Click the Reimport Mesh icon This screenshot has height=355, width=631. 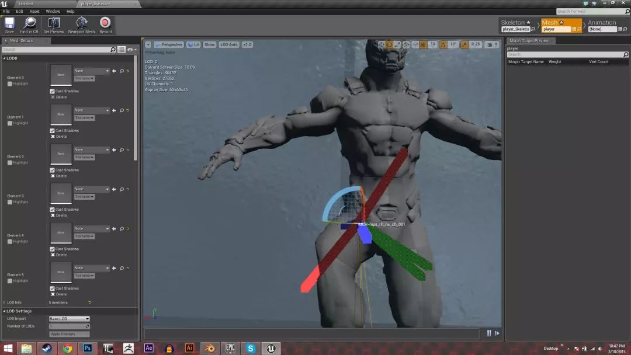(x=81, y=25)
